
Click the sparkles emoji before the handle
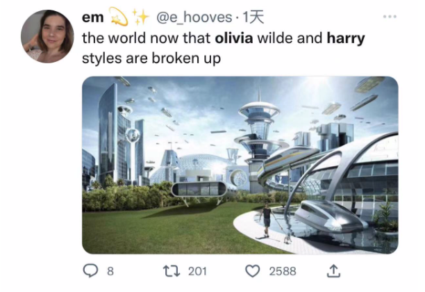pos(140,17)
